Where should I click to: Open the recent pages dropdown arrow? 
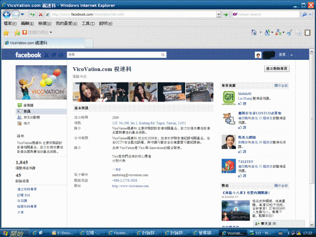click(x=22, y=14)
